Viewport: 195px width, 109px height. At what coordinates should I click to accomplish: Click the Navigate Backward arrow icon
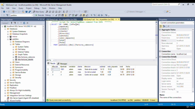tap(4, 12)
